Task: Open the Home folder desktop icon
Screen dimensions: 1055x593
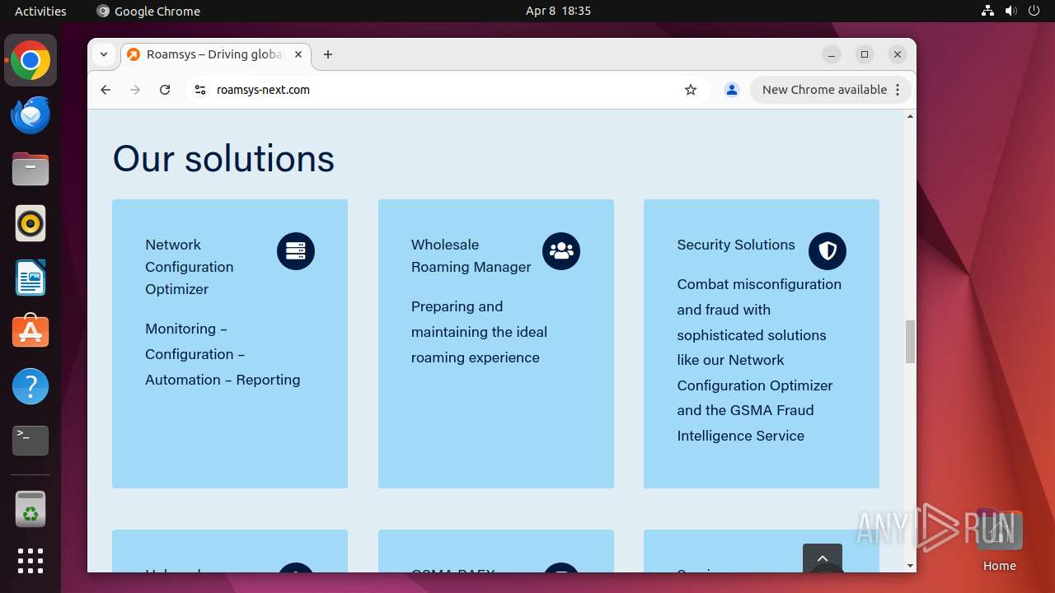Action: [x=999, y=539]
